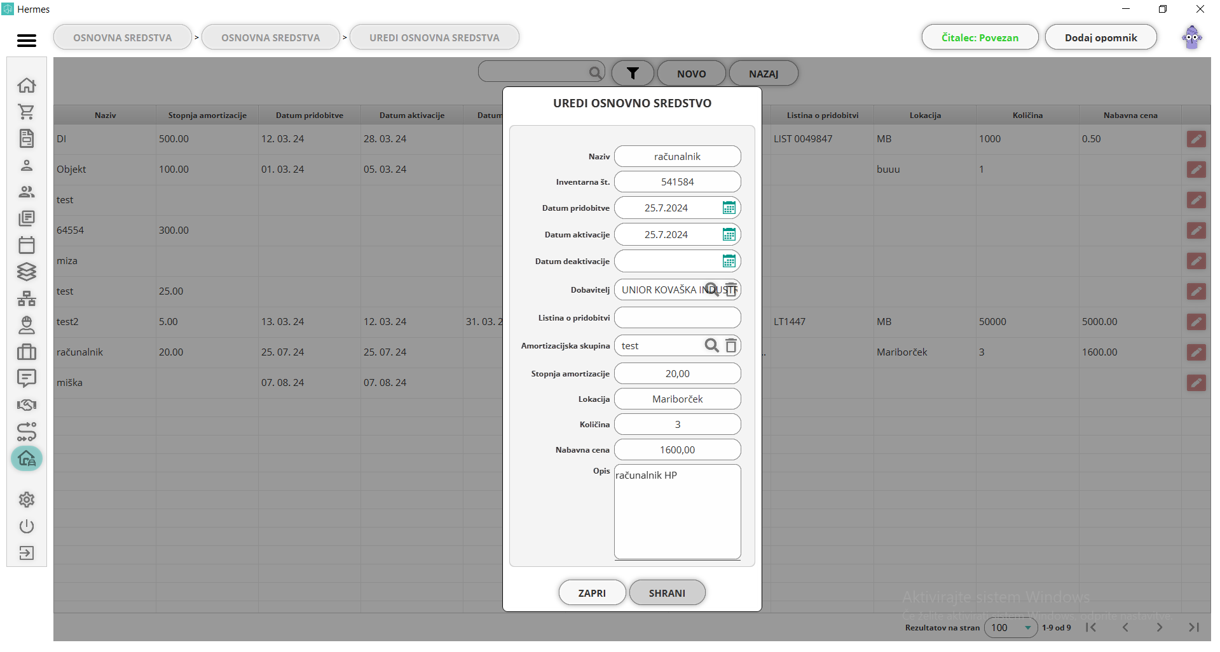
Task: Open the hierarchy network sidebar icon
Action: pyautogui.click(x=27, y=298)
